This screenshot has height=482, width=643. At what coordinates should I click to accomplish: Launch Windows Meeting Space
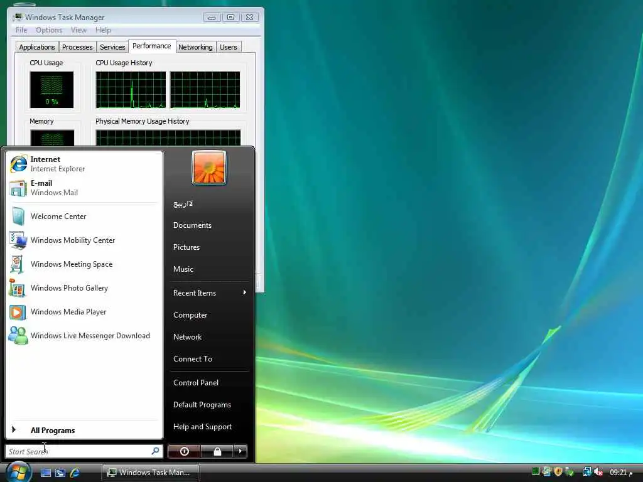84,264
